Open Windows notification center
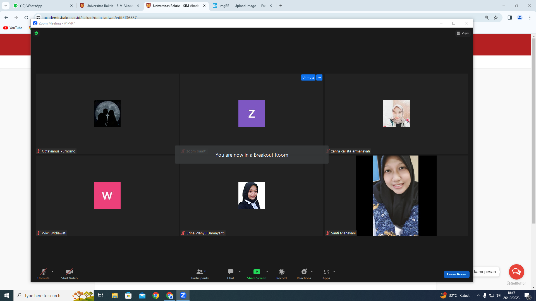 tap(527, 295)
